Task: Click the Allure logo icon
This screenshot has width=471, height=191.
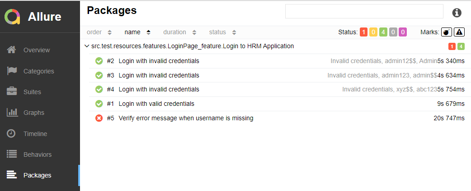Action: coord(12,17)
